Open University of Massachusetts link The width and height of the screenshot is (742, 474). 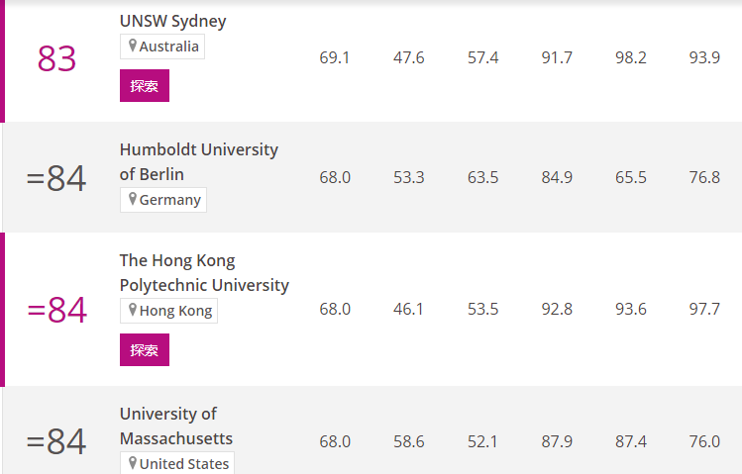point(176,426)
